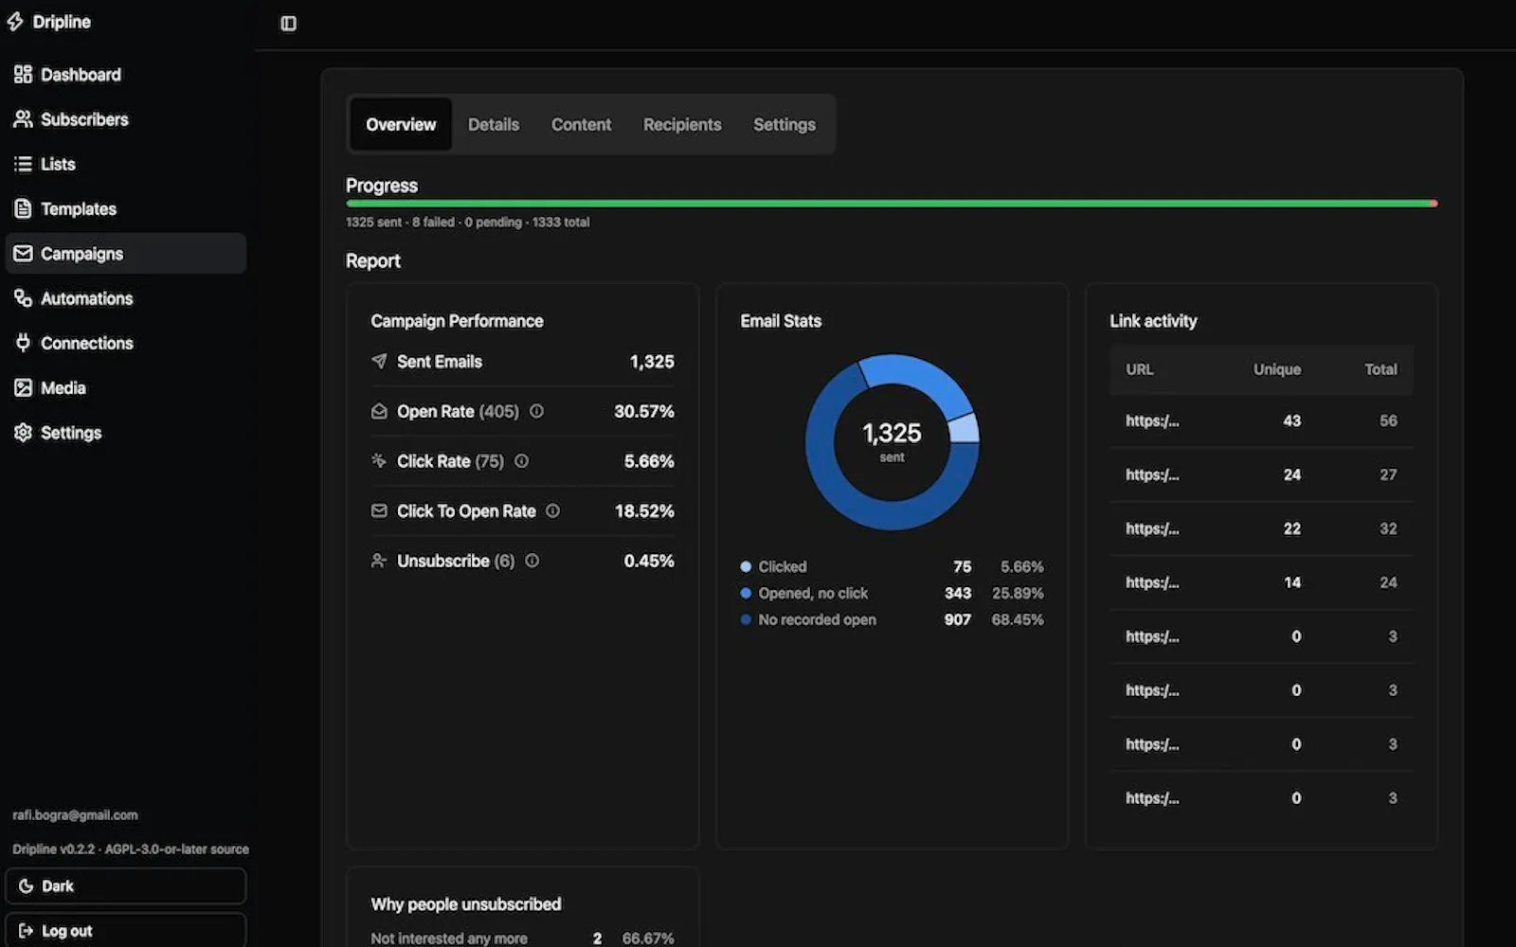Click the campaign progress bar
The height and width of the screenshot is (947, 1516).
tap(892, 204)
